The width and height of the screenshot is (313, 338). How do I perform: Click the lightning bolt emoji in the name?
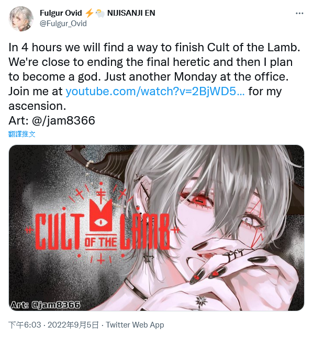(x=89, y=13)
